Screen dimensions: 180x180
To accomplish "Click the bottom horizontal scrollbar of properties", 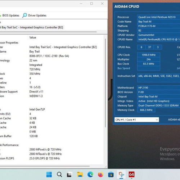I will coord(45,166).
